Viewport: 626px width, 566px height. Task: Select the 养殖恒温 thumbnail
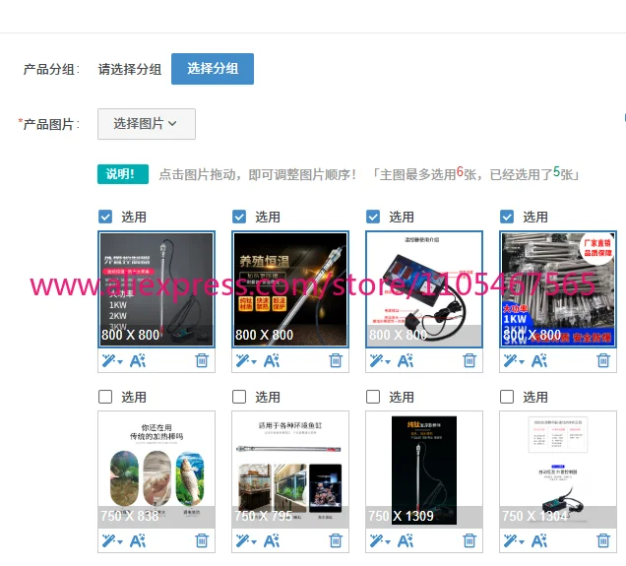(290, 289)
